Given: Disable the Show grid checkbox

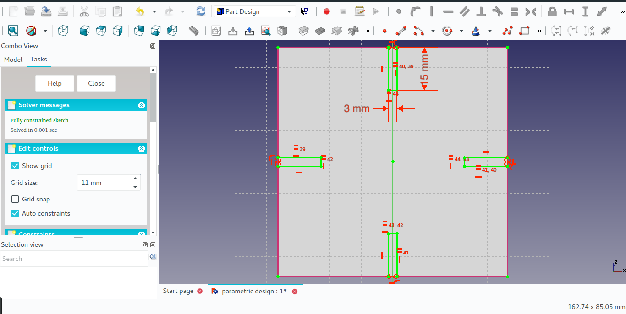Looking at the screenshot, I should pyautogui.click(x=15, y=166).
